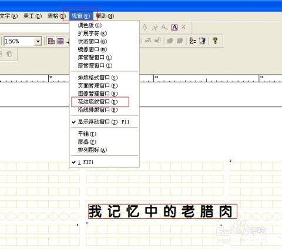The height and width of the screenshot is (250, 282).
Task: Click the greyed layered shape with circle icon
Action: click(157, 41)
